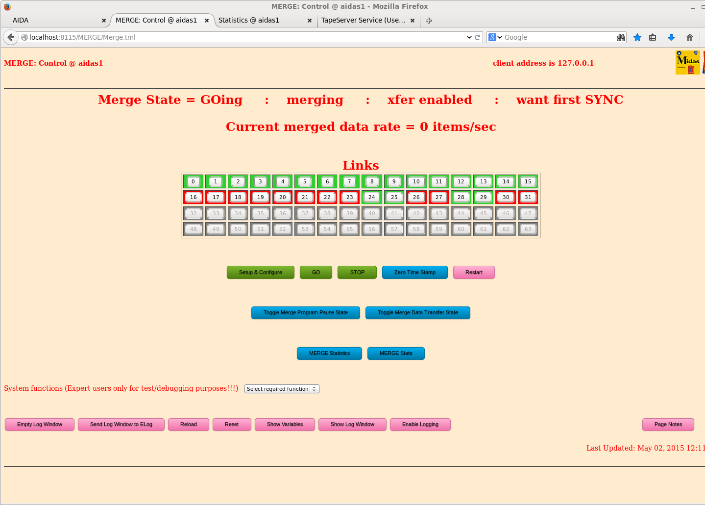Close the TapeServer Service tab
The height and width of the screenshot is (505, 705).
(x=412, y=21)
